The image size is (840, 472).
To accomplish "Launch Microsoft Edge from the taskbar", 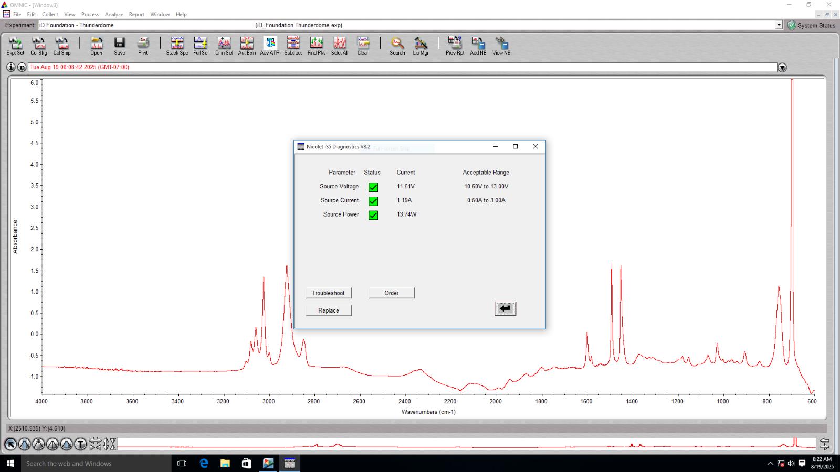I will tap(204, 463).
